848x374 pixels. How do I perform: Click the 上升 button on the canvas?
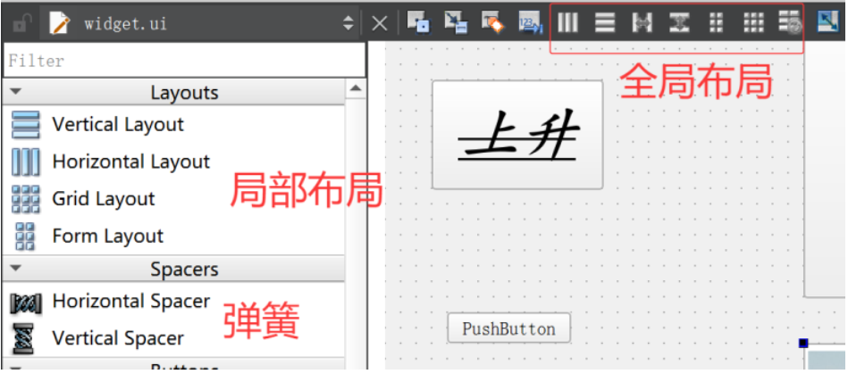point(517,135)
